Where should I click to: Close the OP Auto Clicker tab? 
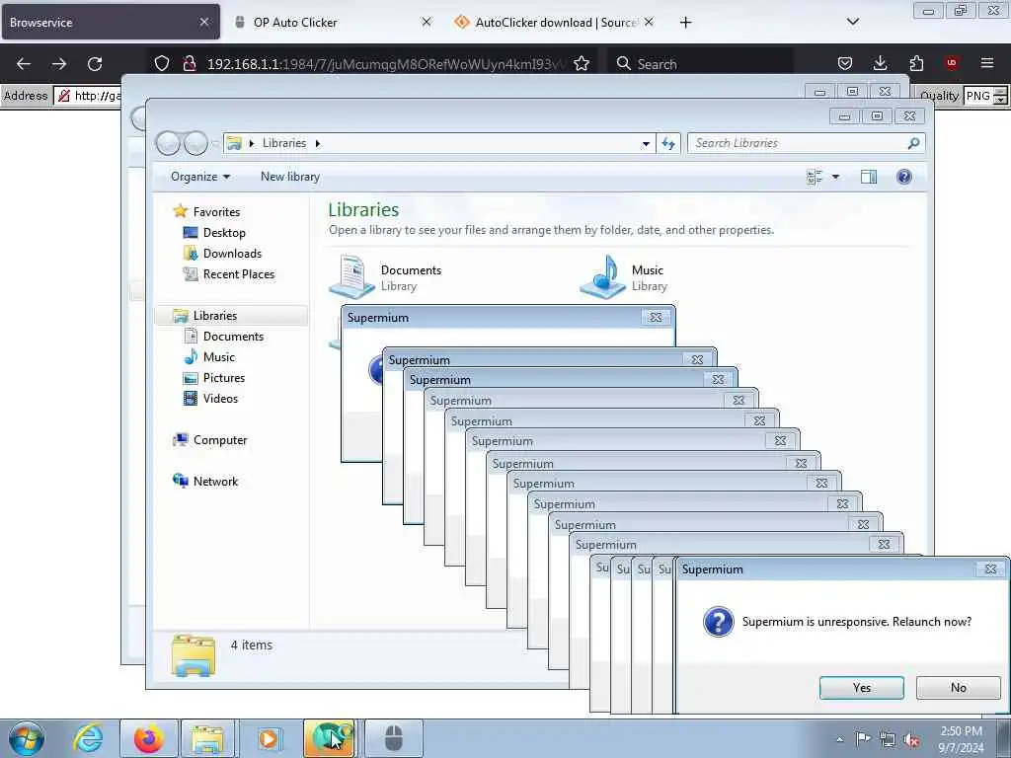[x=427, y=22]
